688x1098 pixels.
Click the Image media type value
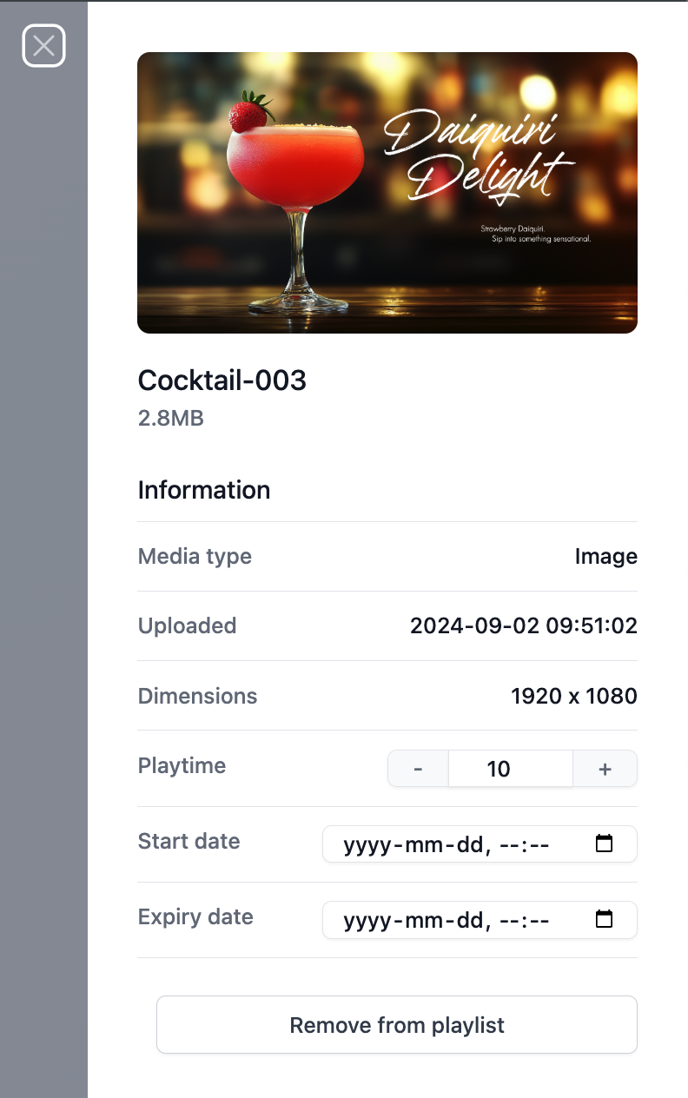605,556
